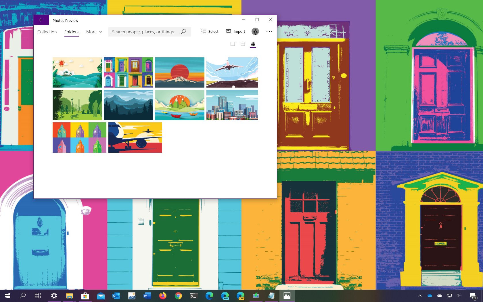Open the colorful doors thumbnail
The image size is (483, 302).
point(128,72)
